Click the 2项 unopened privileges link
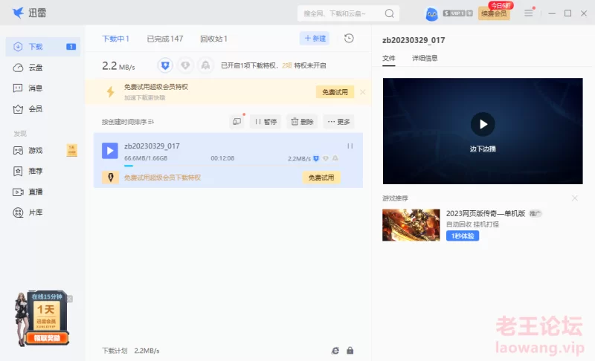Image resolution: width=595 pixels, height=361 pixels. click(x=287, y=65)
